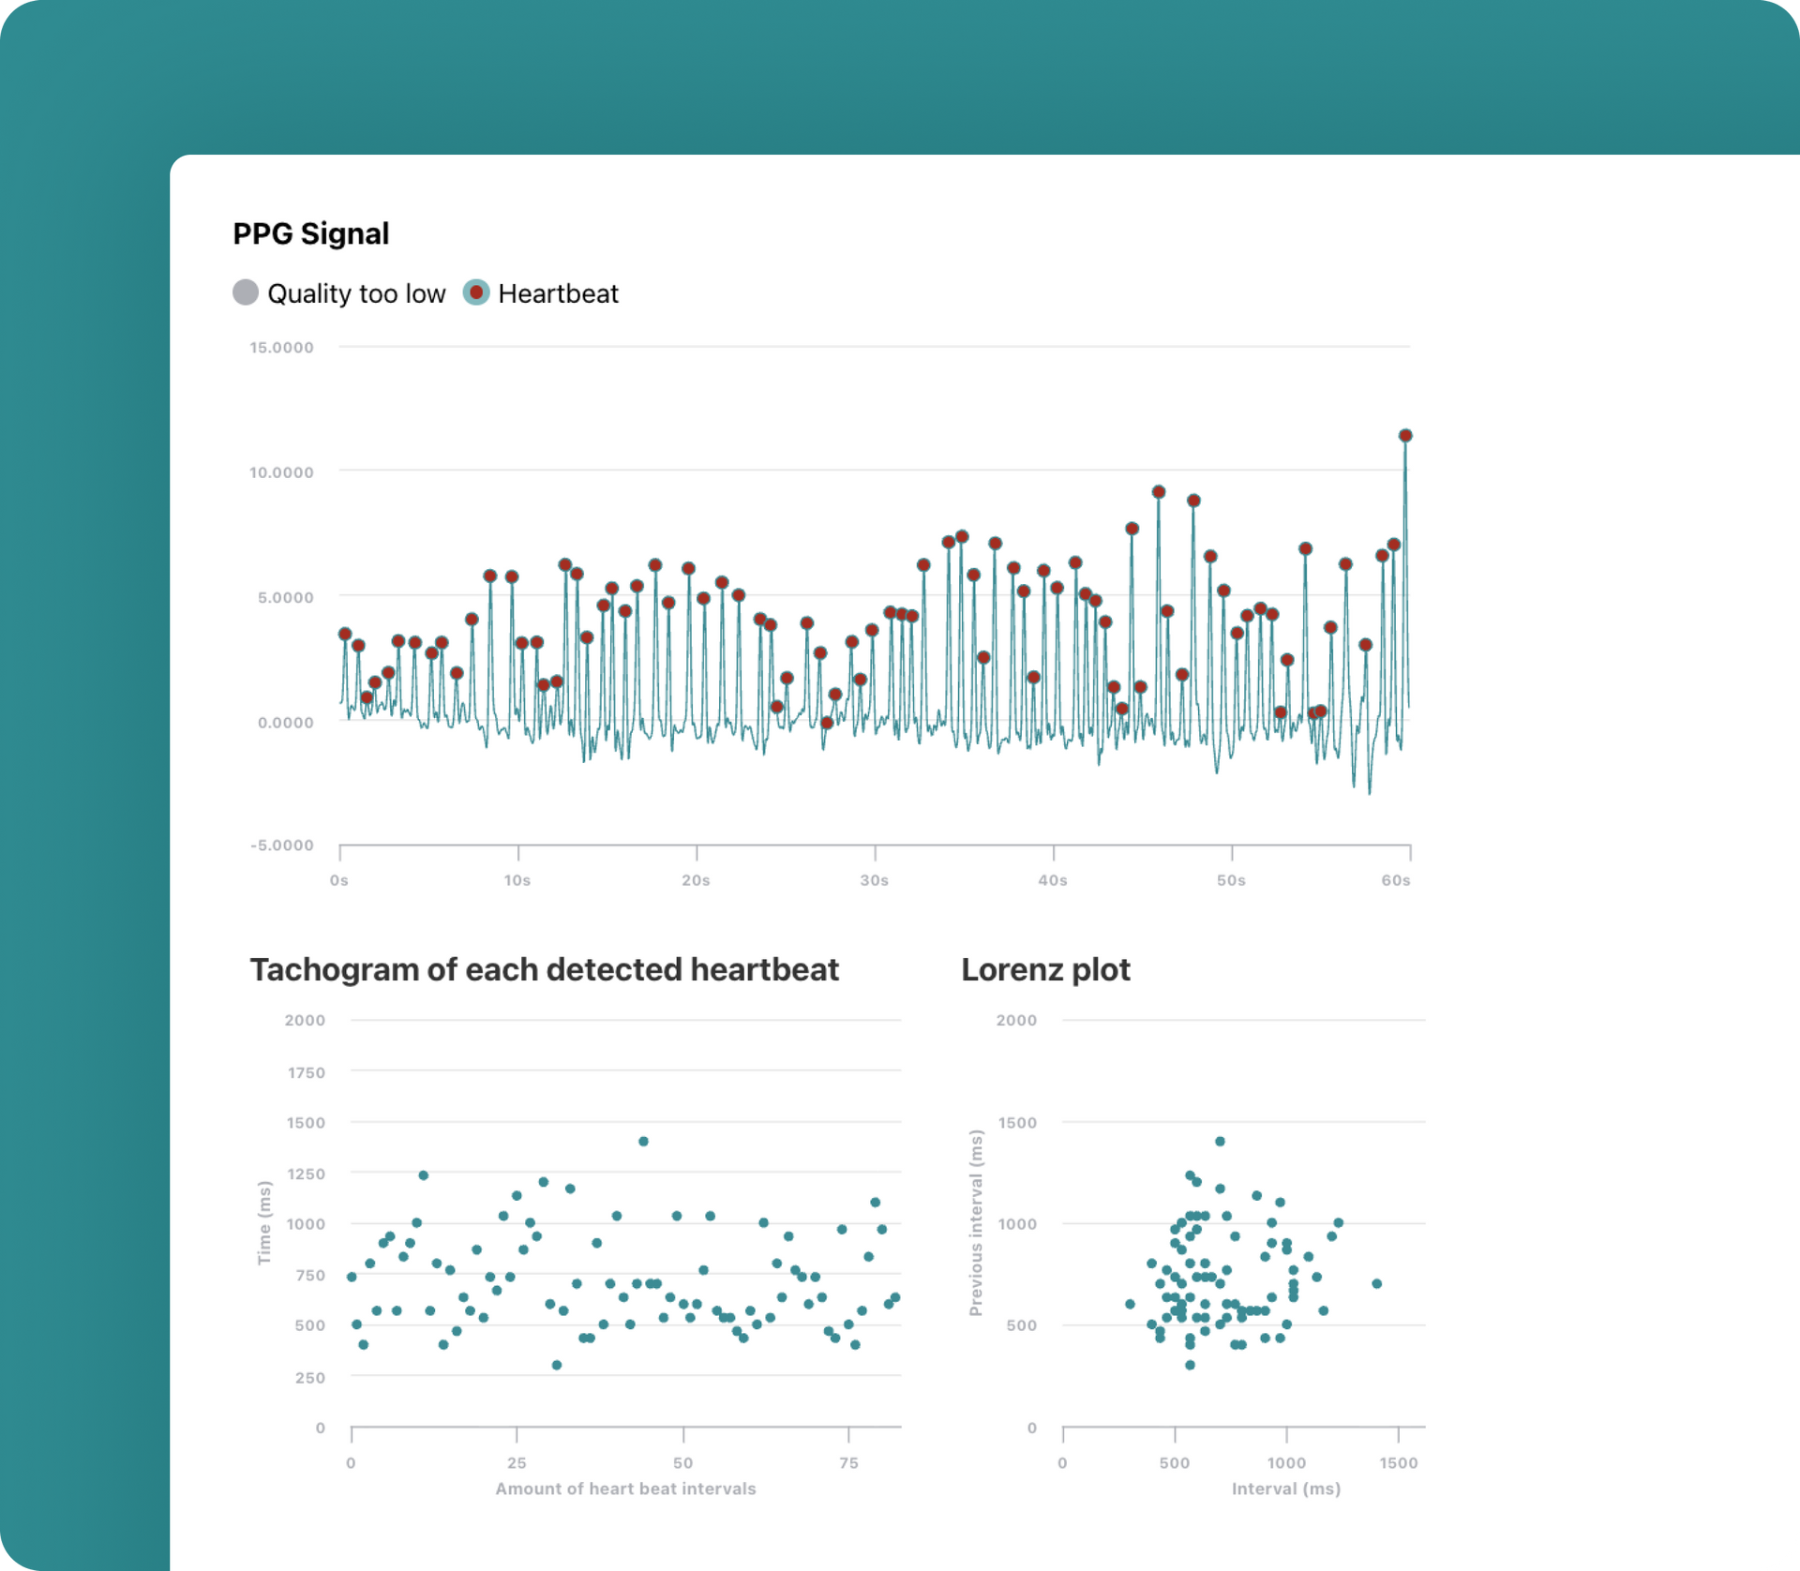This screenshot has height=1571, width=1800.
Task: Select the 1400 ms outlier point in Tachogram
Action: (x=643, y=1142)
